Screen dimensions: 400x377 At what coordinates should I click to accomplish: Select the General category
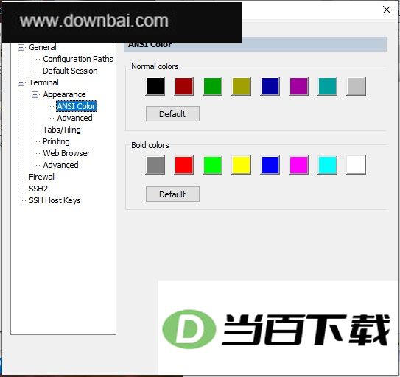pos(42,47)
